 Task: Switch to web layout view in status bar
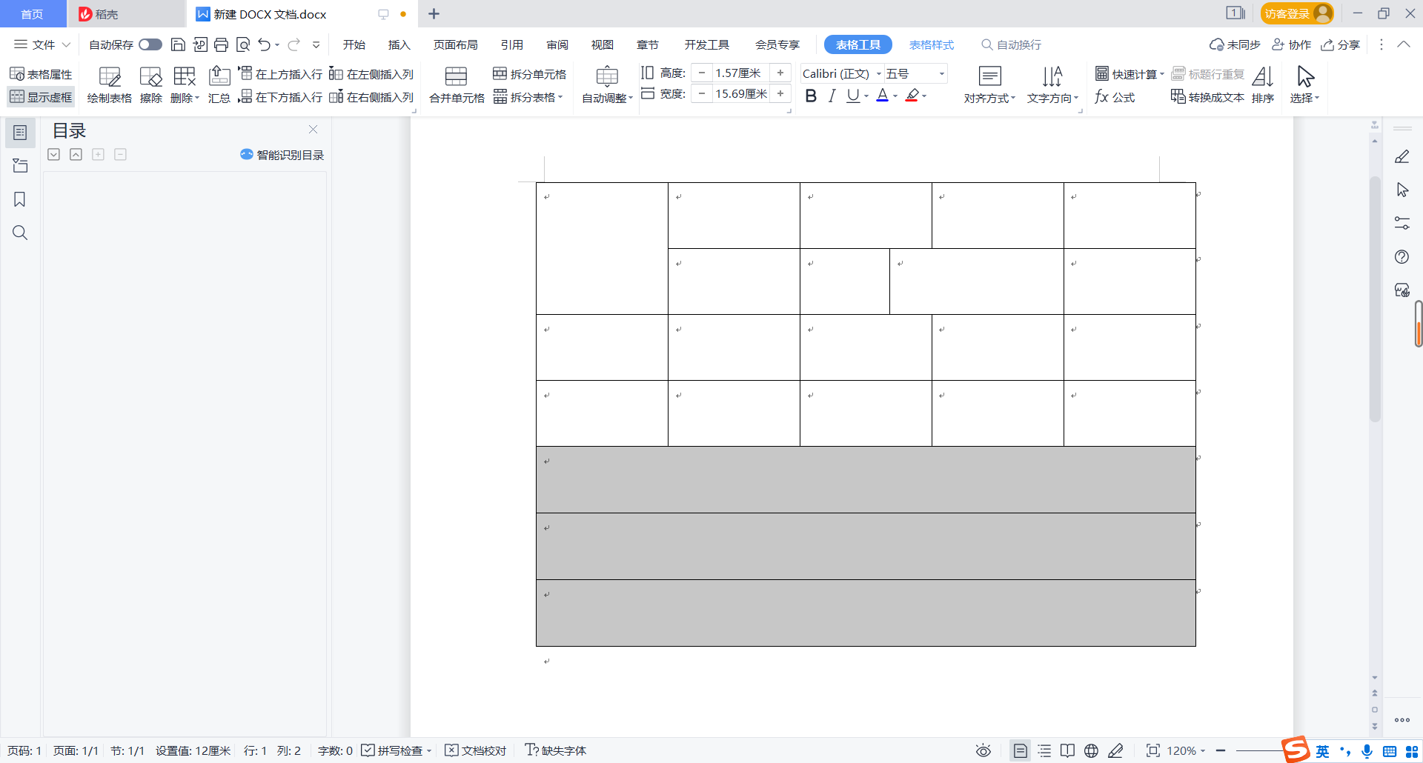pos(1091,750)
